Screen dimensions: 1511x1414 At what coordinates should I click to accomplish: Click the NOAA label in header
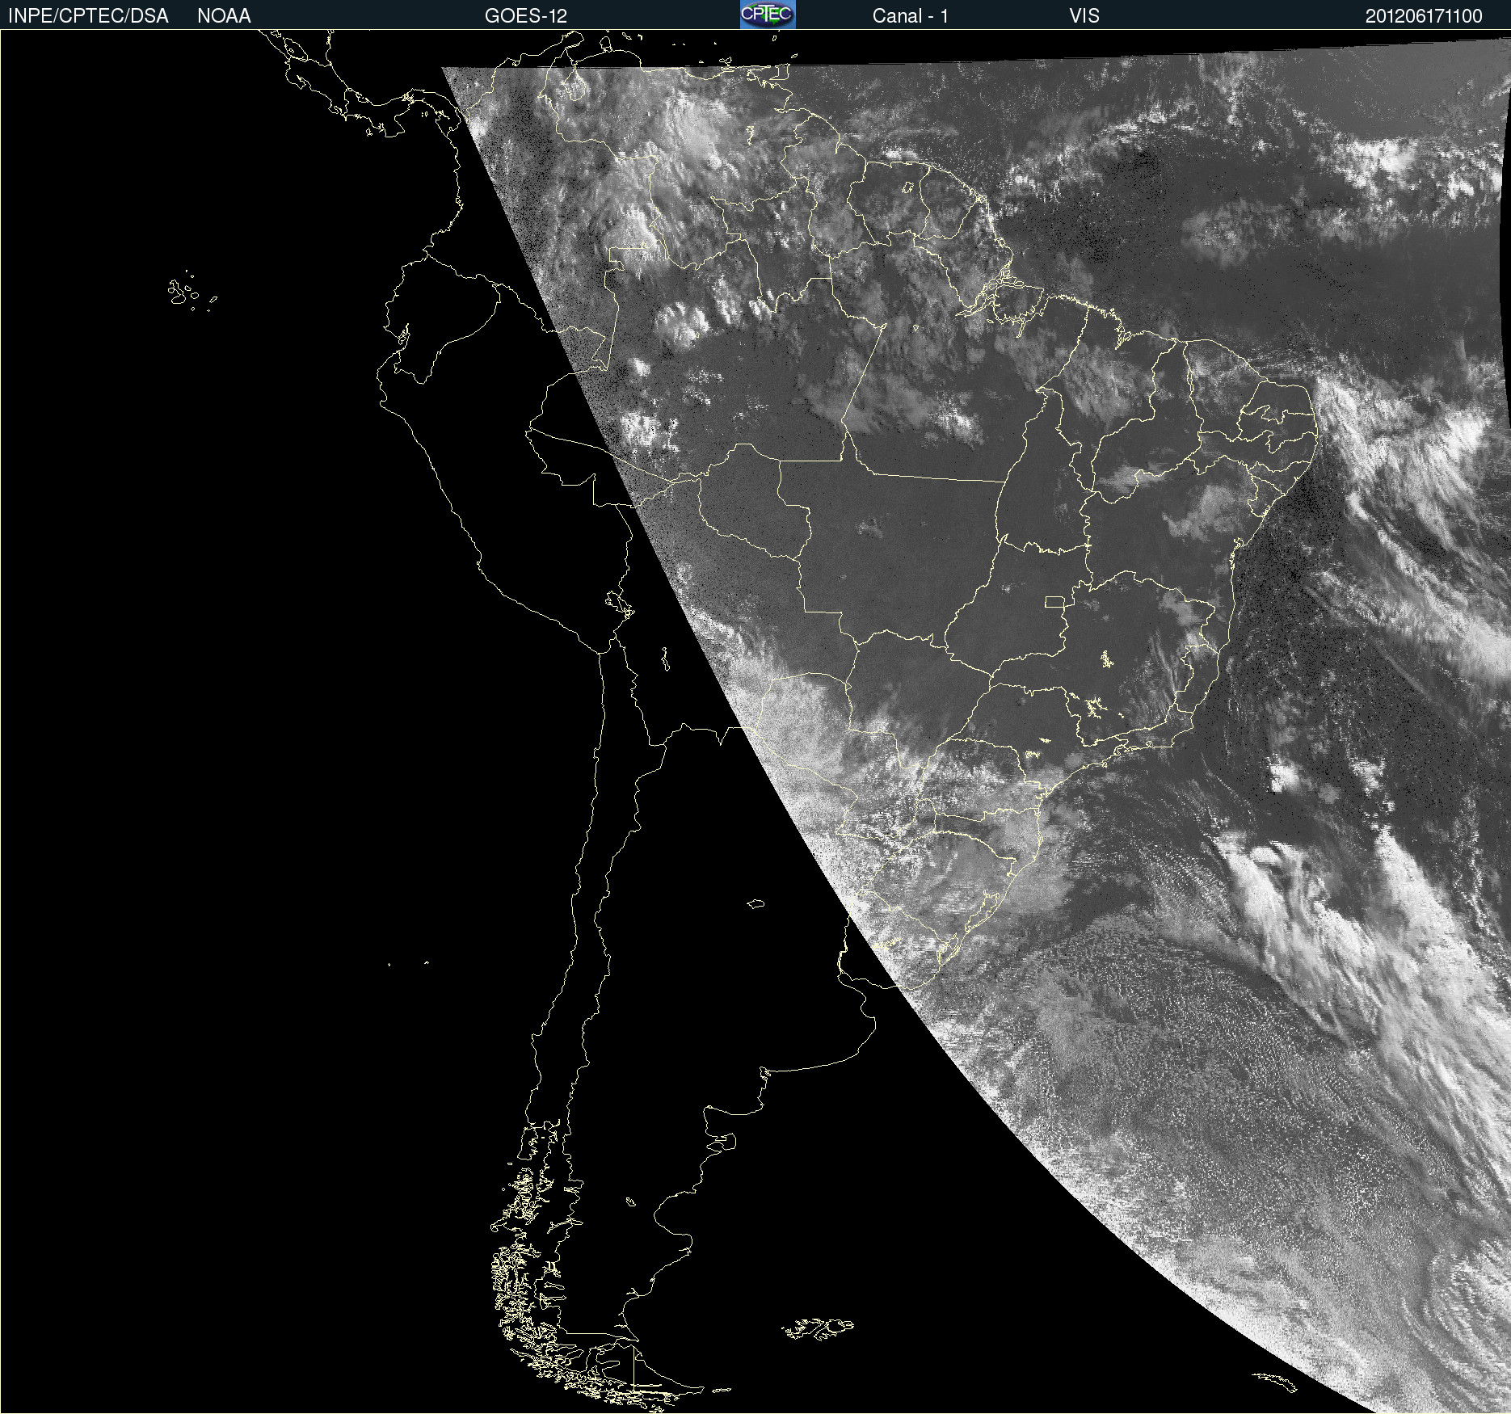224,16
